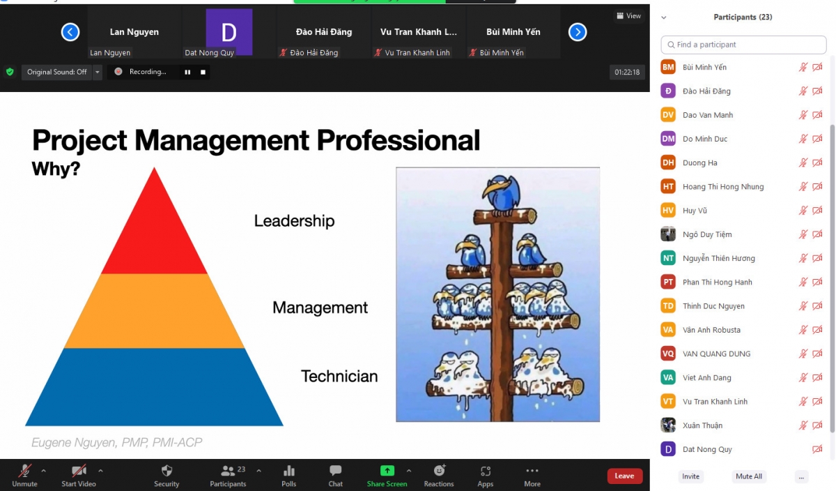
Task: Click the Start Video camera icon
Action: pos(79,471)
